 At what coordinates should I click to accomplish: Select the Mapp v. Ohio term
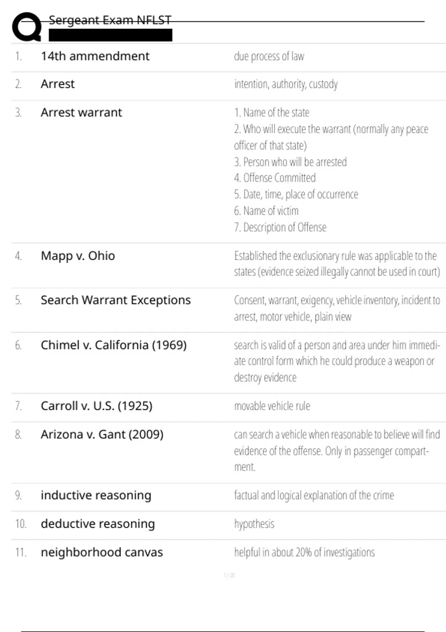click(x=78, y=256)
